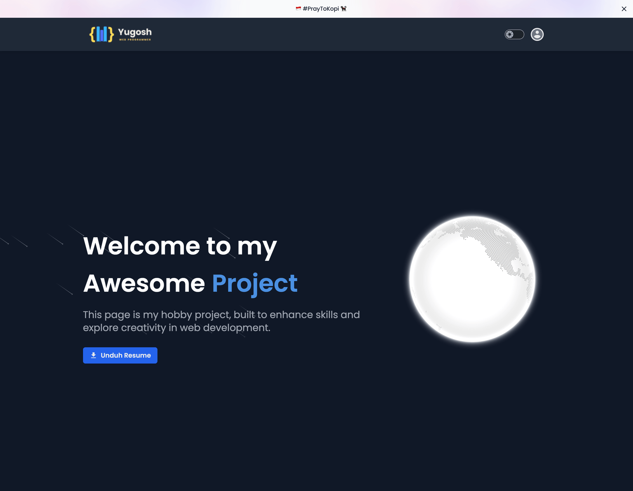633x491 pixels.
Task: Click the gear icon inside the theme switch
Action: [510, 35]
